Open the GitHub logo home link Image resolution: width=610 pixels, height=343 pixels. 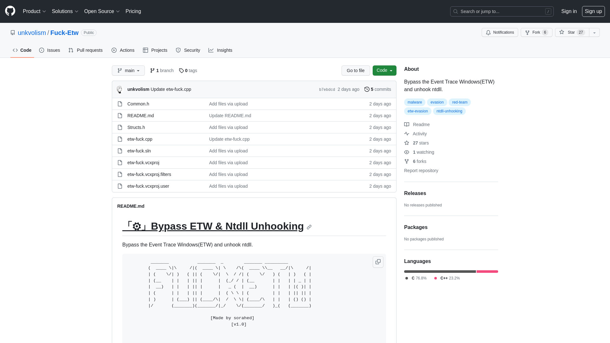click(10, 11)
